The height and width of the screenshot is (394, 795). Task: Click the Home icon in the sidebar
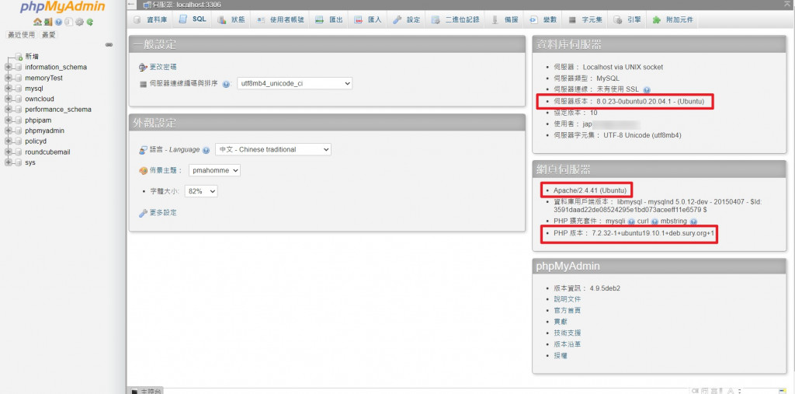tap(37, 23)
